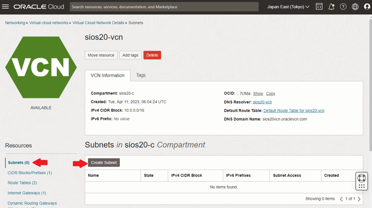Click the Created date value
The image size is (372, 208).
[137, 102]
